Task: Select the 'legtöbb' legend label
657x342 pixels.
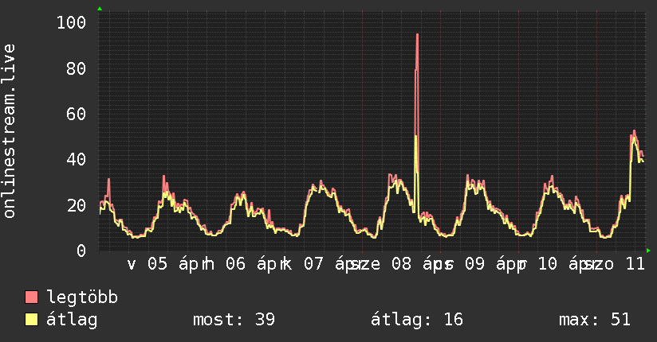Action: coord(82,297)
